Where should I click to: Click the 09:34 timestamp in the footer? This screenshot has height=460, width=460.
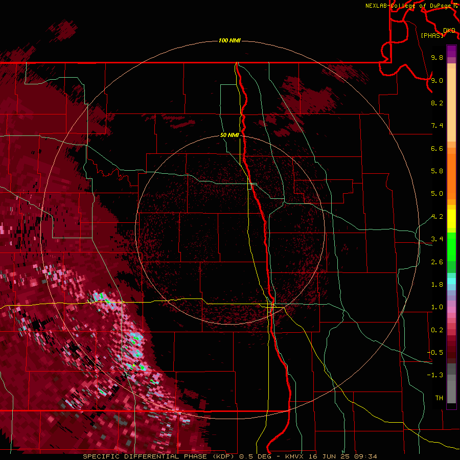point(366,456)
